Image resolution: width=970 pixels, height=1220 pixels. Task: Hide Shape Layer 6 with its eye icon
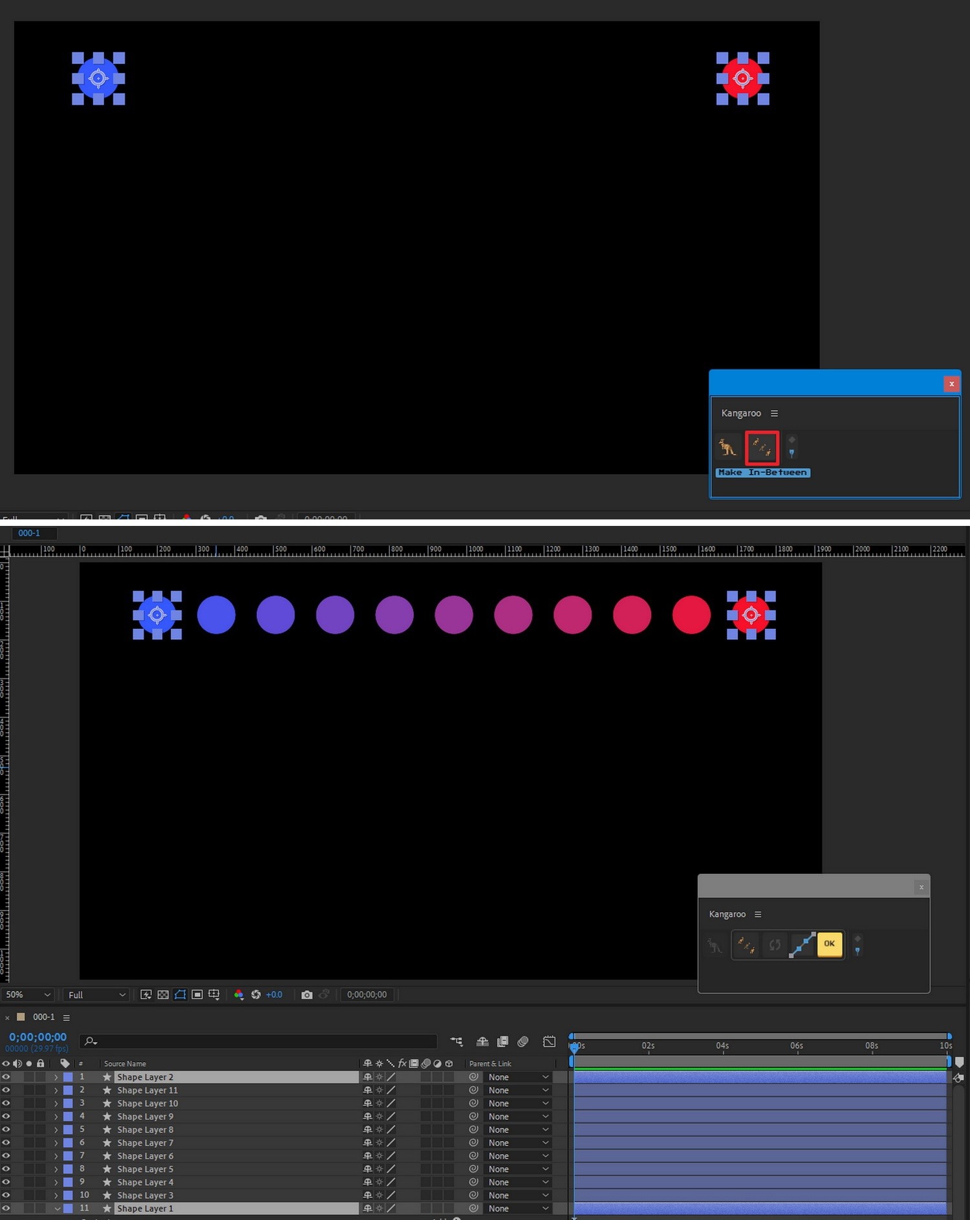click(x=6, y=1156)
